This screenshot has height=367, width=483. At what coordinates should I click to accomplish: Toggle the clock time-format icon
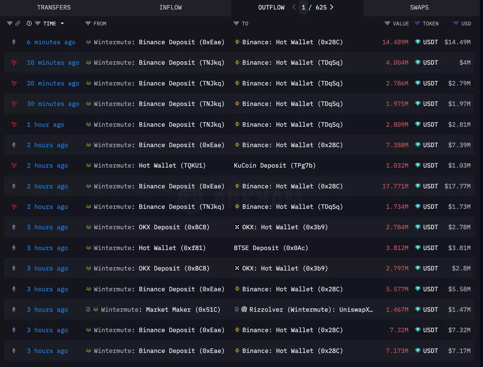click(x=29, y=24)
